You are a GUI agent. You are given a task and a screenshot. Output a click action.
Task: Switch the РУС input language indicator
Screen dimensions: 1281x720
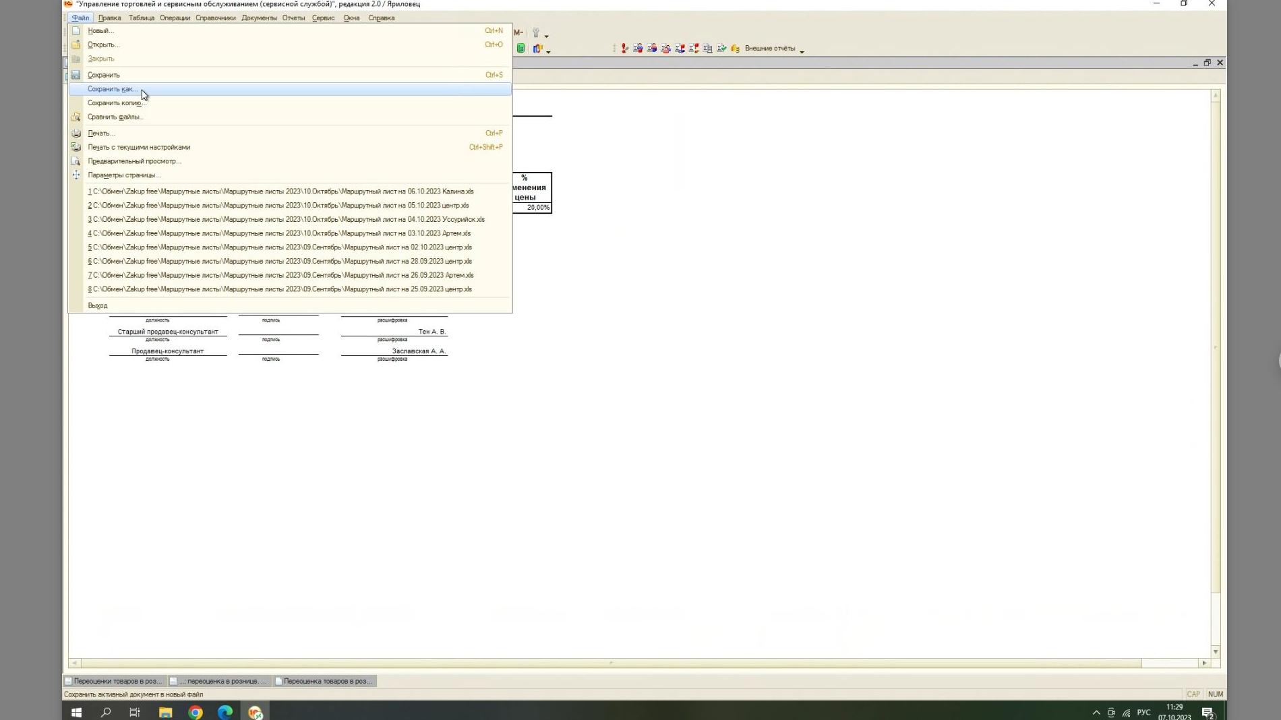coord(1143,713)
